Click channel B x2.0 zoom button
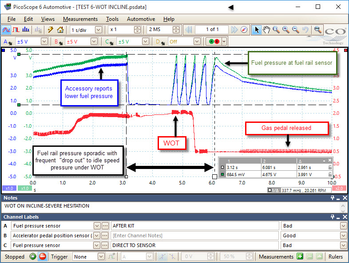This screenshot has width=349, height=263. [339, 188]
